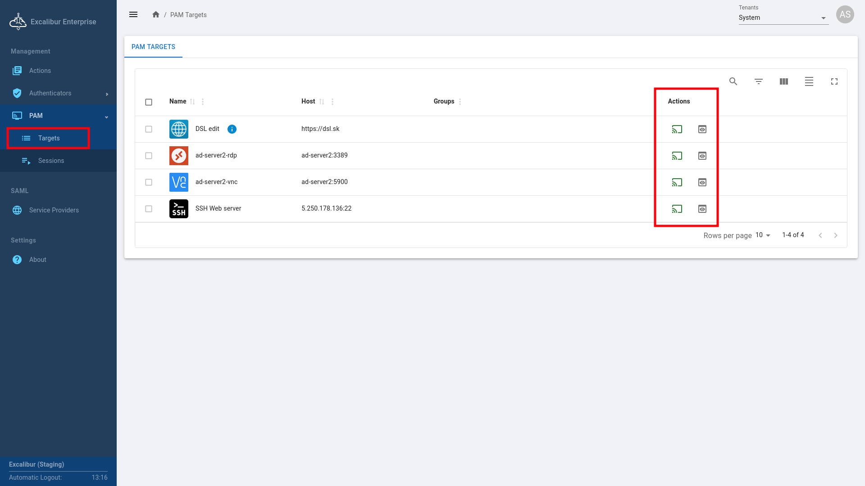Image resolution: width=865 pixels, height=486 pixels.
Task: Open the Tenants System dropdown
Action: coord(783,18)
